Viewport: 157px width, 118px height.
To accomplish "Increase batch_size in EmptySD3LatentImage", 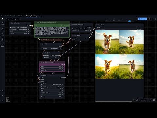I will click(x=63, y=70).
